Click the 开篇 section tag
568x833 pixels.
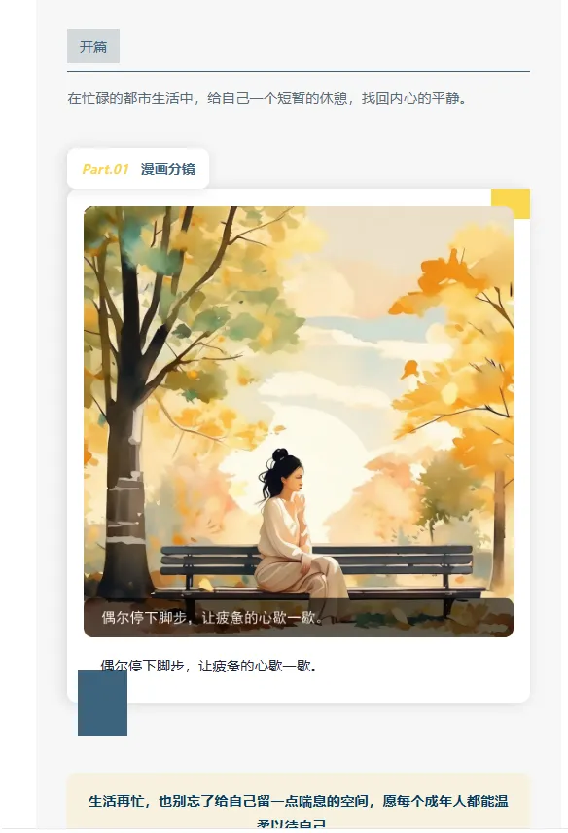point(93,46)
